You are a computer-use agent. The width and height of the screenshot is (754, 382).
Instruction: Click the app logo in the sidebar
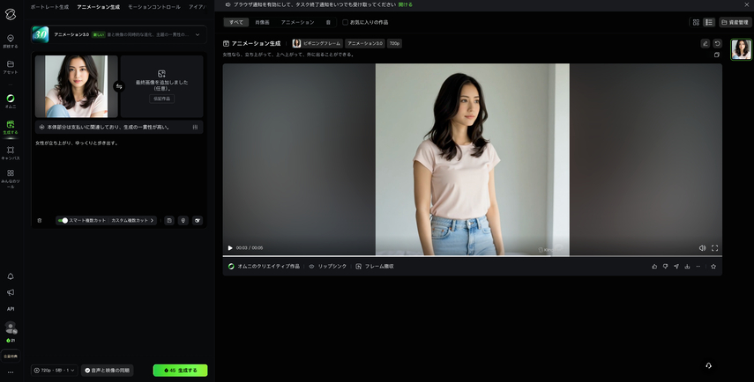click(10, 14)
